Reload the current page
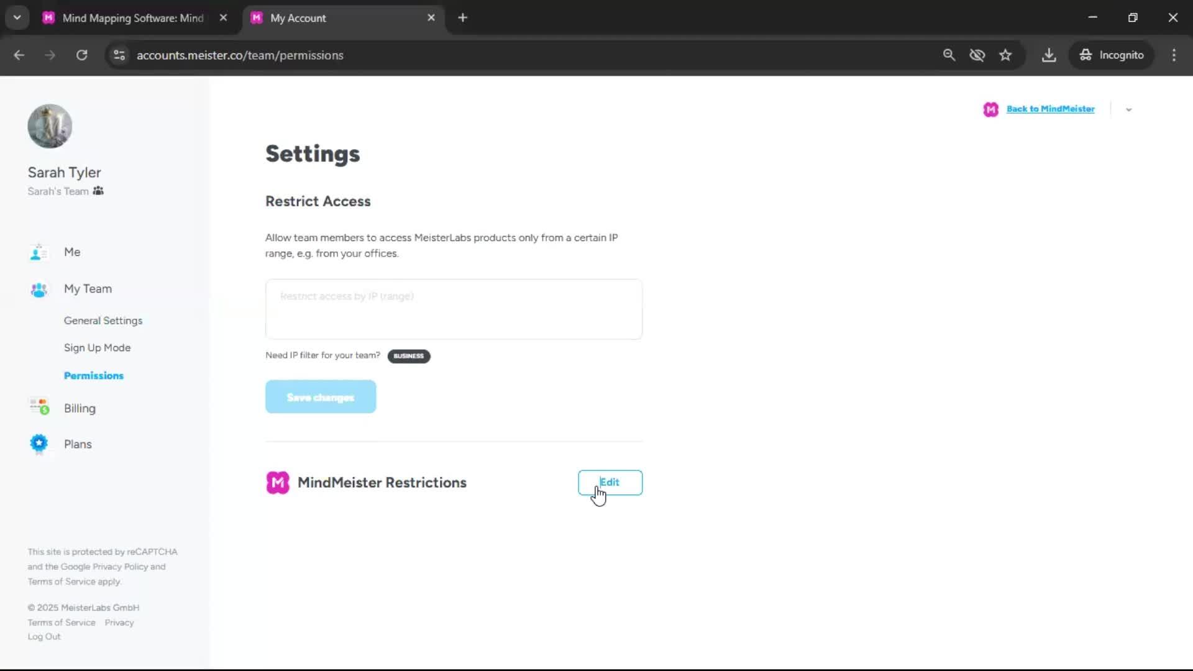 click(x=82, y=55)
